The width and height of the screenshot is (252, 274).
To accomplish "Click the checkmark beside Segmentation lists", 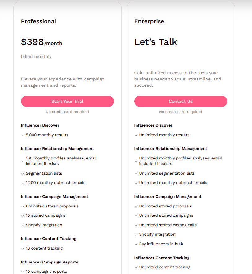I will 23,173.
